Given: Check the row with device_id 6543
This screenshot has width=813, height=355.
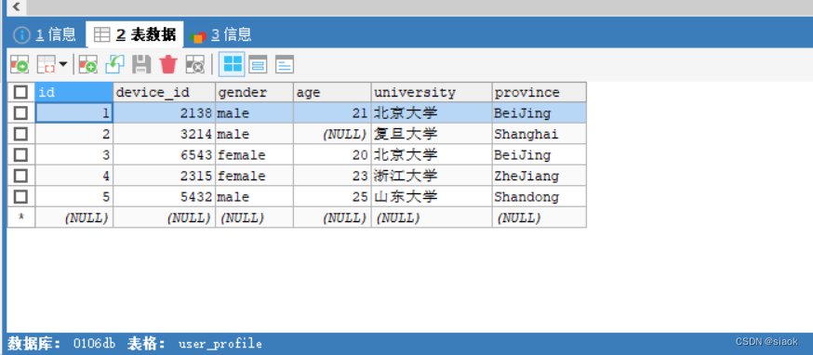Looking at the screenshot, I should click(20, 155).
